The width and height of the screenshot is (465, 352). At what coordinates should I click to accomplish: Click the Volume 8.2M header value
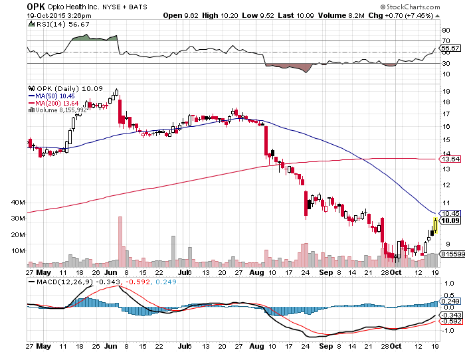[341, 15]
